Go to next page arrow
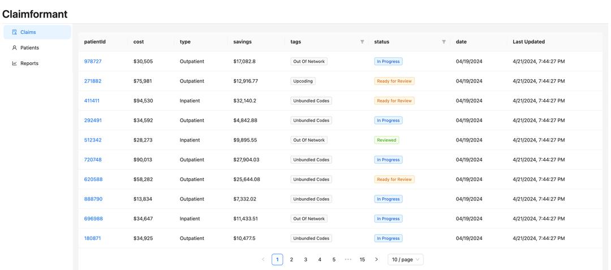 click(x=377, y=260)
